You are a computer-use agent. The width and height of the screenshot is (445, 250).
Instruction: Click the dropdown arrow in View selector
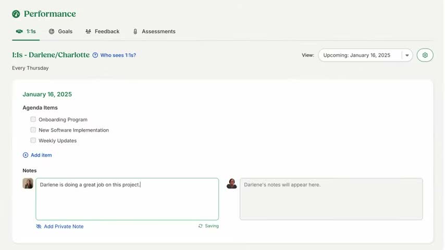[x=407, y=55]
